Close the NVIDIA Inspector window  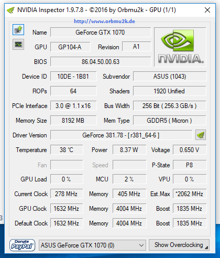pos(207,10)
